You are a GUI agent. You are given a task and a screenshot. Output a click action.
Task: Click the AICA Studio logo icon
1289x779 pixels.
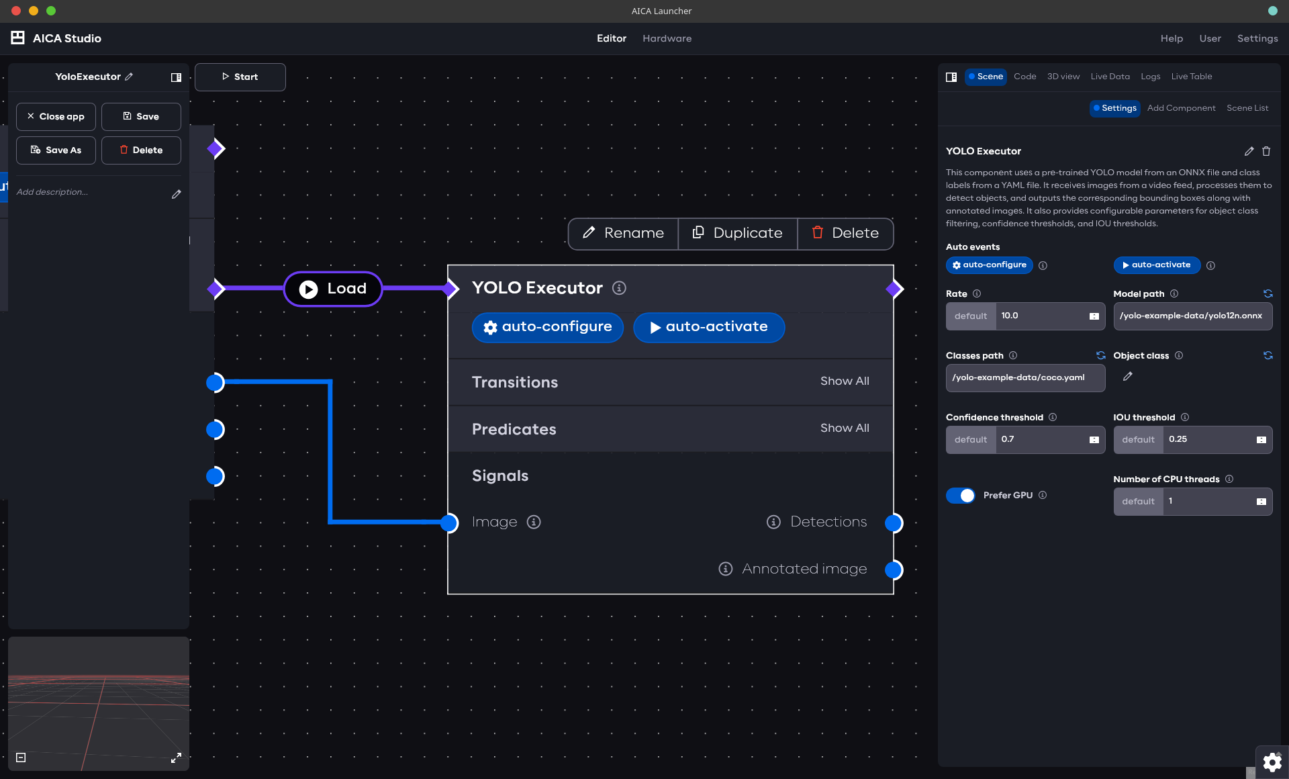pos(17,38)
